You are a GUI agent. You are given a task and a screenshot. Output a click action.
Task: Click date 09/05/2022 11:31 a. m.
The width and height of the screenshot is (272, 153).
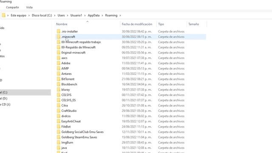(137, 47)
